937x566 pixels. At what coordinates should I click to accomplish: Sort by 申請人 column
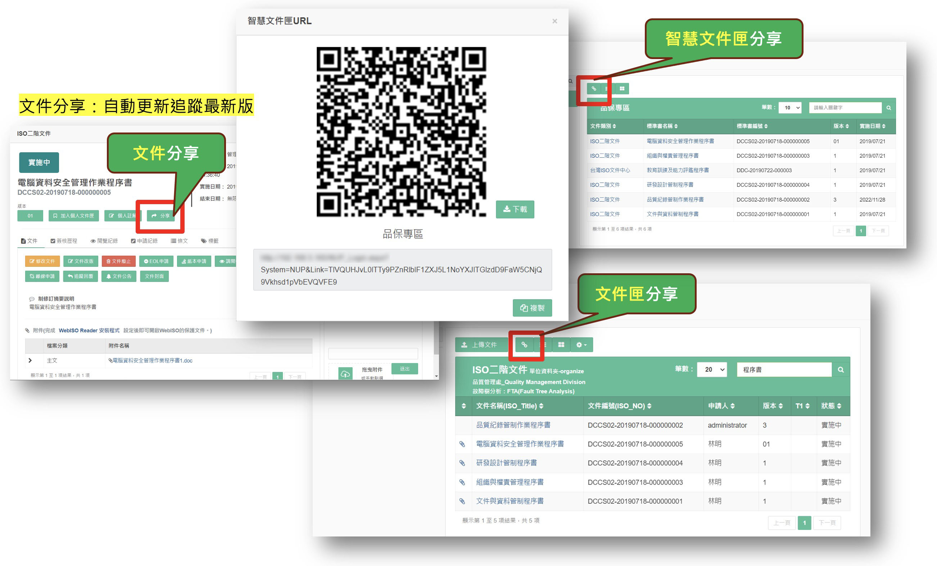pos(721,406)
